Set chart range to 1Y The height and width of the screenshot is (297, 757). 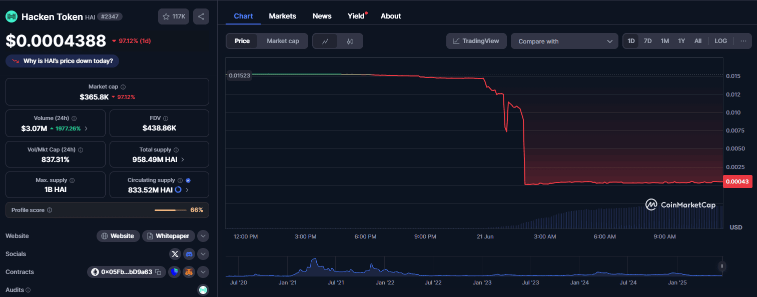click(x=681, y=41)
